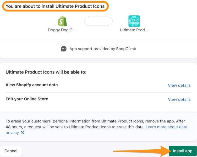Click 'Ultimate Product Icons will be able to:' heading
This screenshot has width=197, height=157.
click(46, 72)
